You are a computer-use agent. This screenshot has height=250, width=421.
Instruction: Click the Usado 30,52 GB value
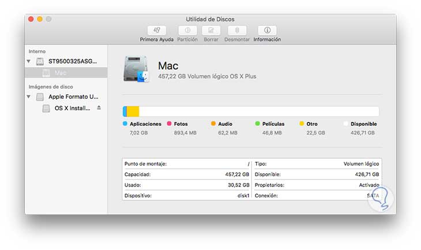[238, 185]
